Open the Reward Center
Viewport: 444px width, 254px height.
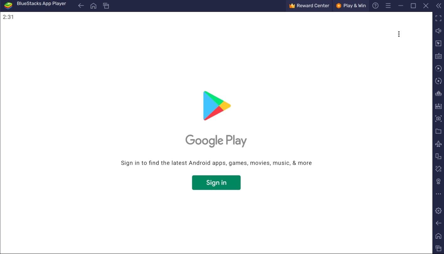[x=309, y=5]
